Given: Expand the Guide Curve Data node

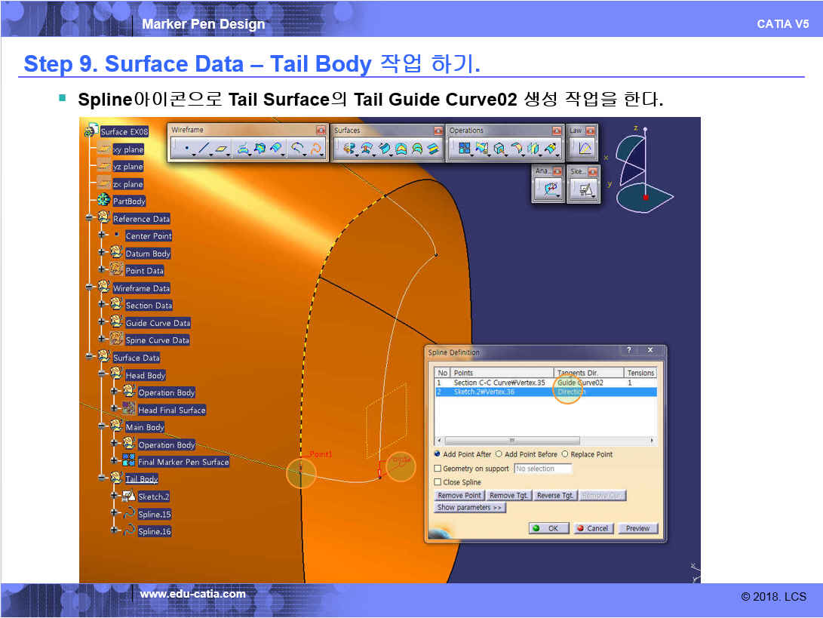Looking at the screenshot, I should (x=101, y=323).
